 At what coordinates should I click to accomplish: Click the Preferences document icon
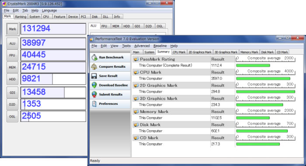tap(94, 104)
